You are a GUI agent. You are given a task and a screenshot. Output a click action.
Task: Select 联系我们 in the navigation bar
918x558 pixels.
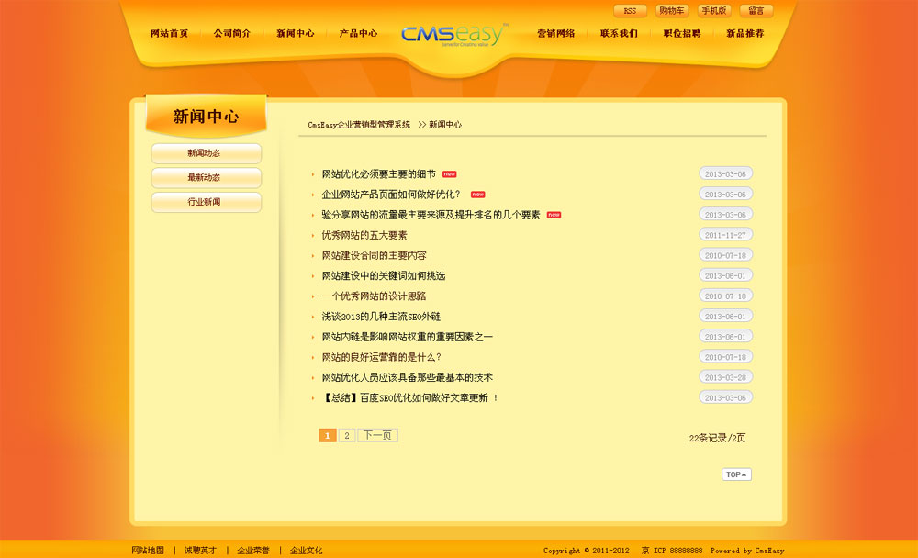click(619, 34)
